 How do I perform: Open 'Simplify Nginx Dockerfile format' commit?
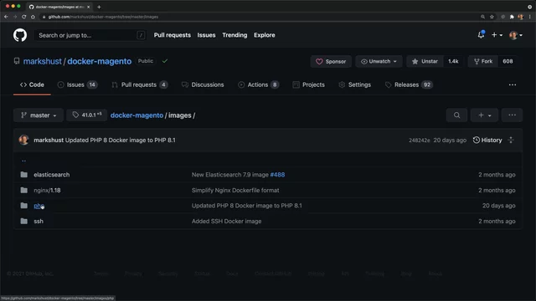(235, 191)
